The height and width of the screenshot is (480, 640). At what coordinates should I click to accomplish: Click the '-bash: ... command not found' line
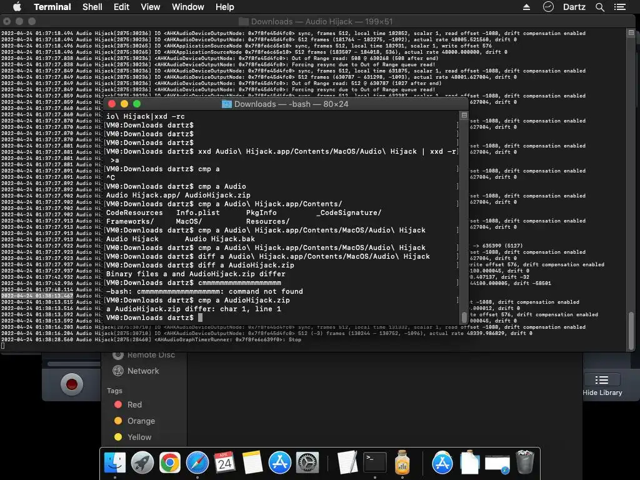[204, 291]
